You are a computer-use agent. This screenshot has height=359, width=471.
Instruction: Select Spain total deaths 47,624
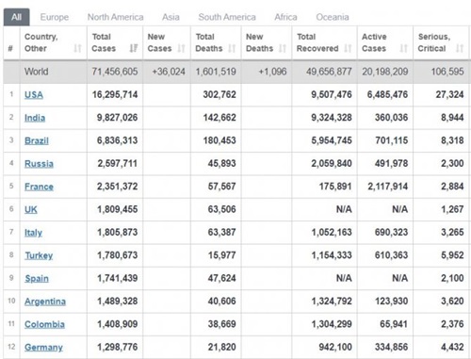coord(221,278)
